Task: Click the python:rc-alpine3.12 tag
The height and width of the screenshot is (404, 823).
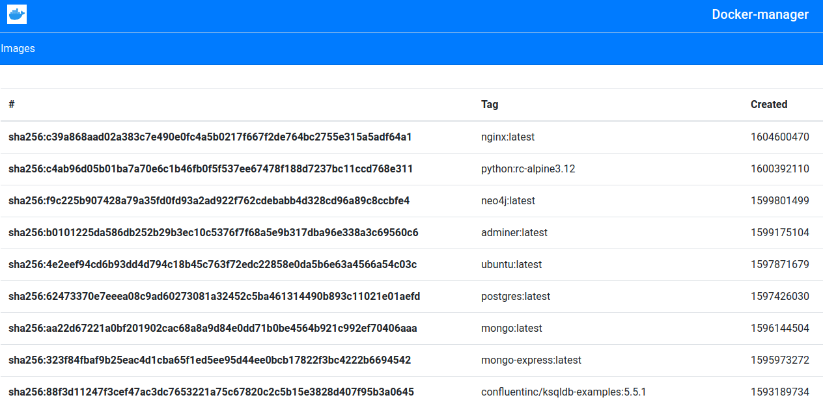Action: pyautogui.click(x=528, y=168)
